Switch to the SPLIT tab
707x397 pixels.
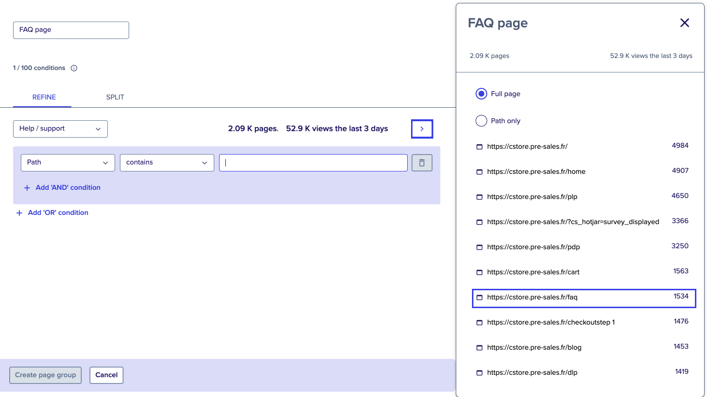115,97
